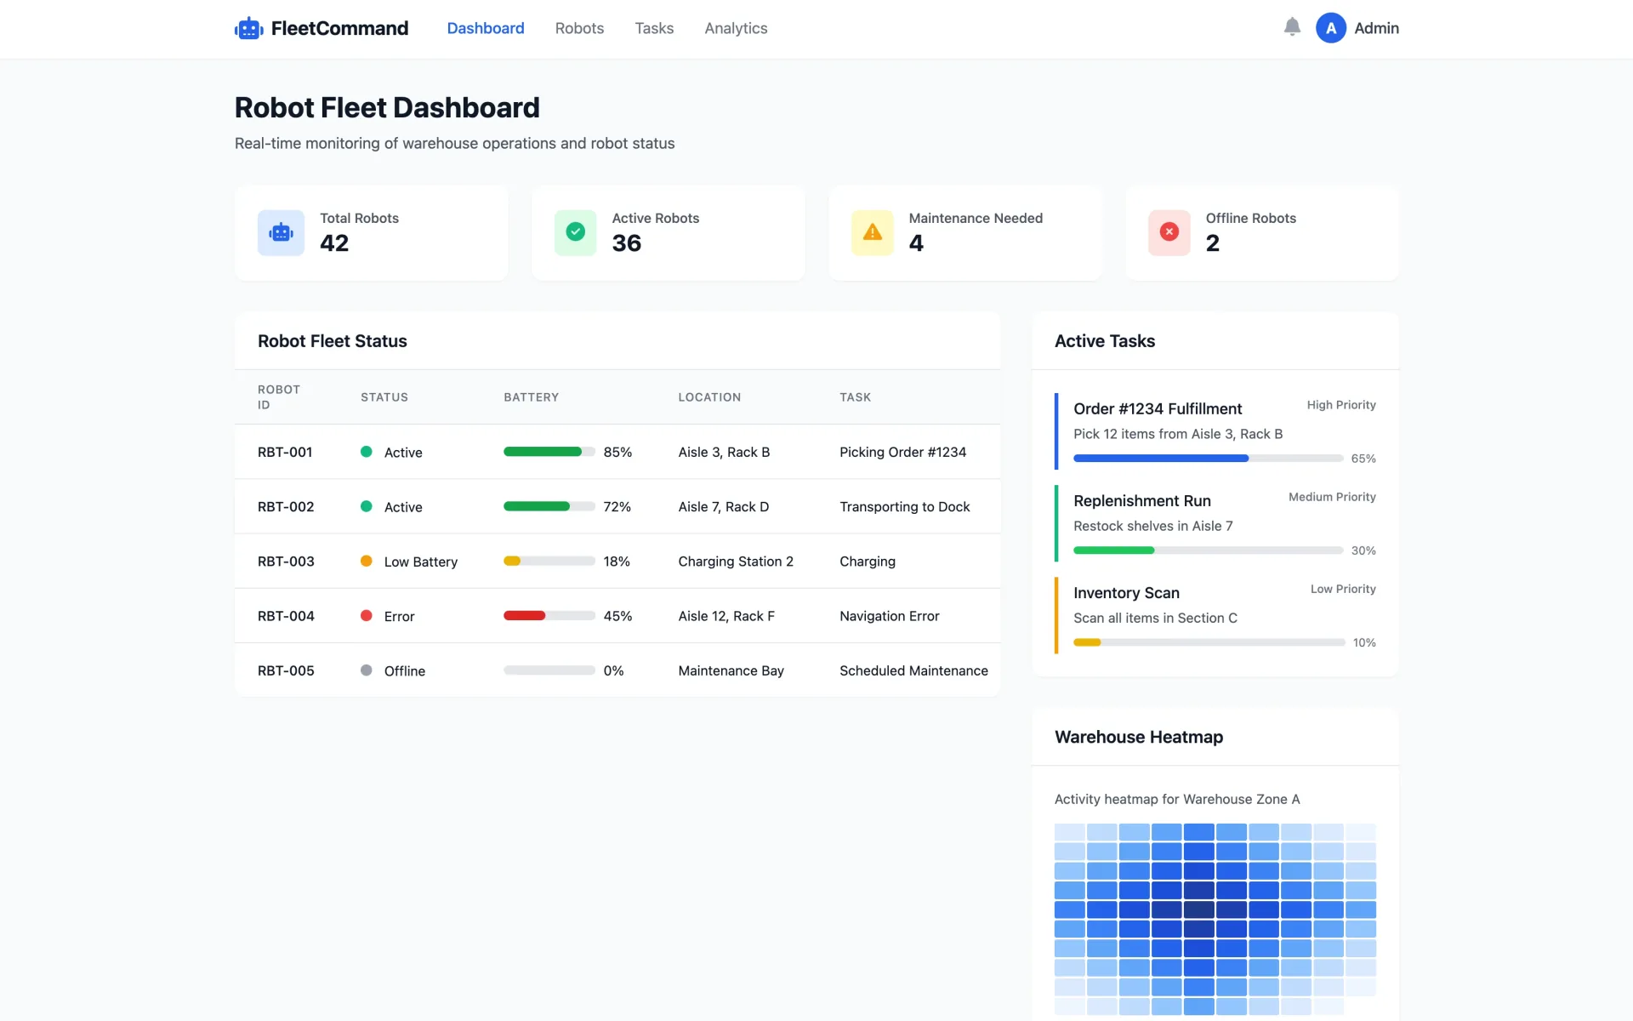Click the Admin avatar circle
Image resolution: width=1633 pixels, height=1021 pixels.
point(1330,28)
